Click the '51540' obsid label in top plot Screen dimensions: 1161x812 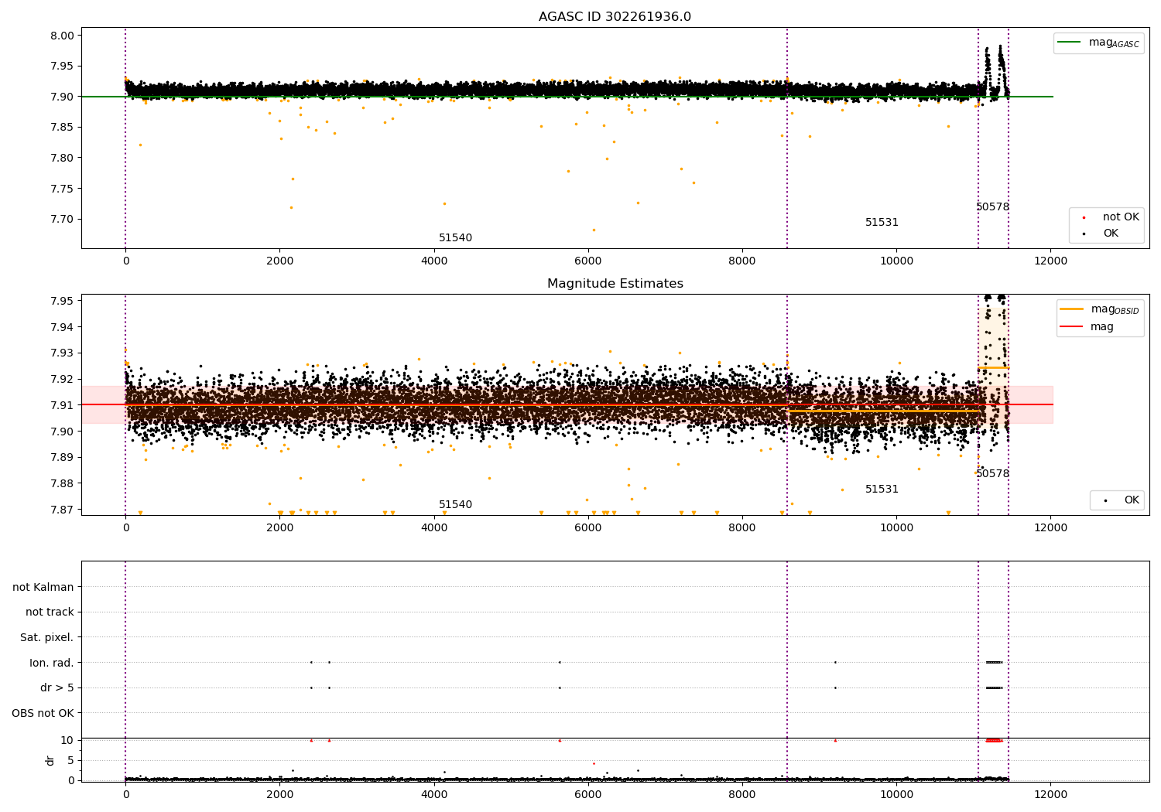455,238
